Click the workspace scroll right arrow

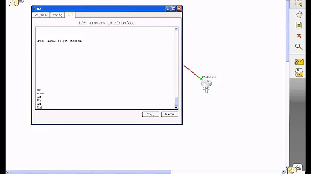pyautogui.click(x=283, y=171)
